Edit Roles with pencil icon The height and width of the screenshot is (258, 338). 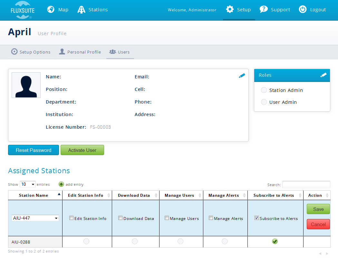324,75
